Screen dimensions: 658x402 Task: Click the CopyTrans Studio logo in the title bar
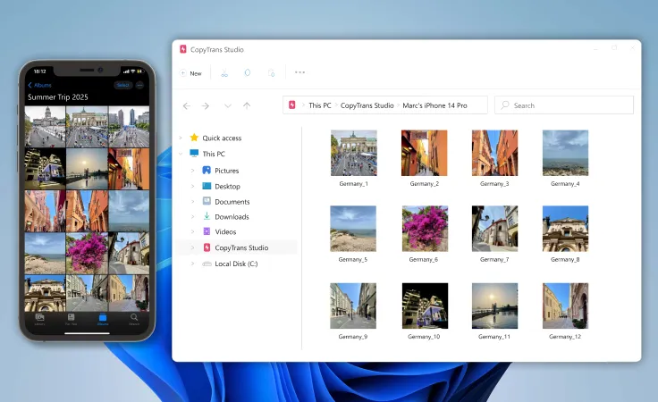183,49
